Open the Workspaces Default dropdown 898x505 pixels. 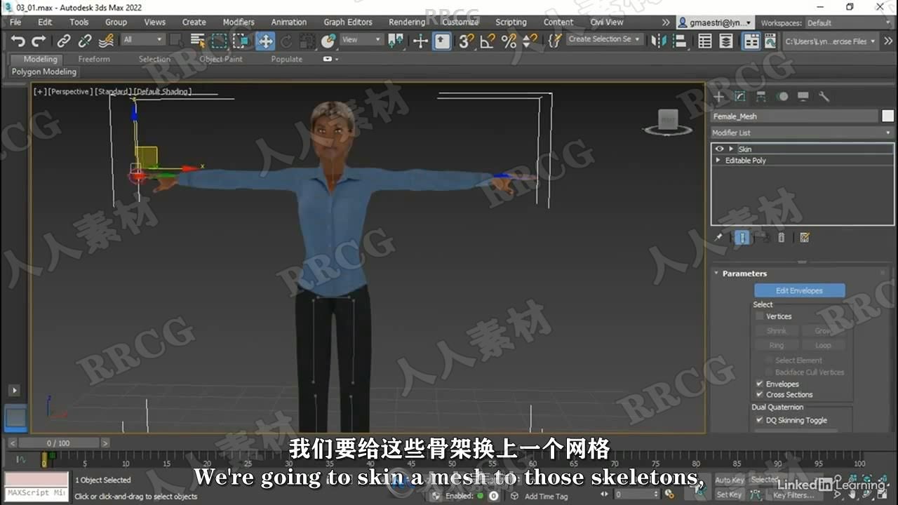(x=848, y=23)
